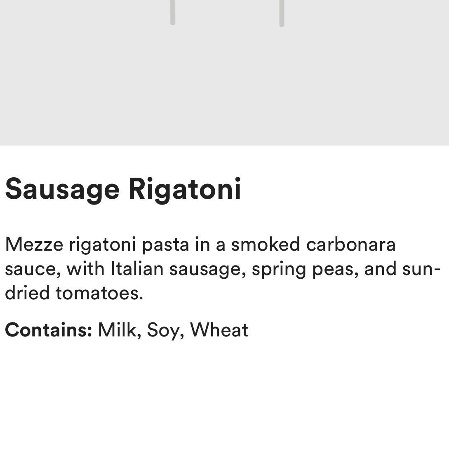This screenshot has width=449, height=449.
Task: Click the word smoked in description
Action: pos(266,245)
